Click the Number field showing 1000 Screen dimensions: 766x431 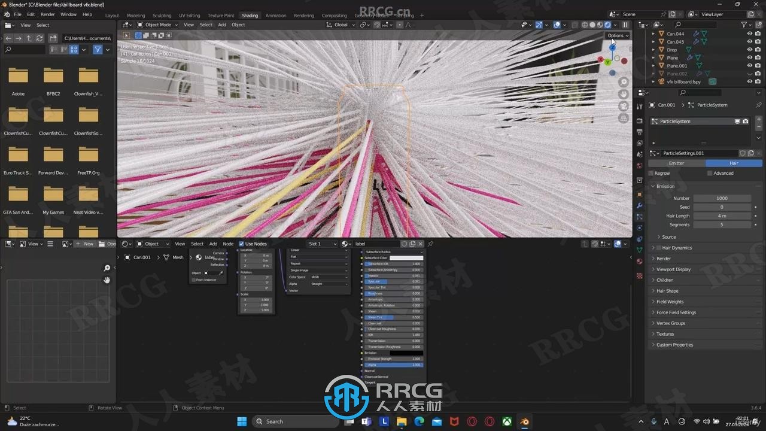coord(722,198)
